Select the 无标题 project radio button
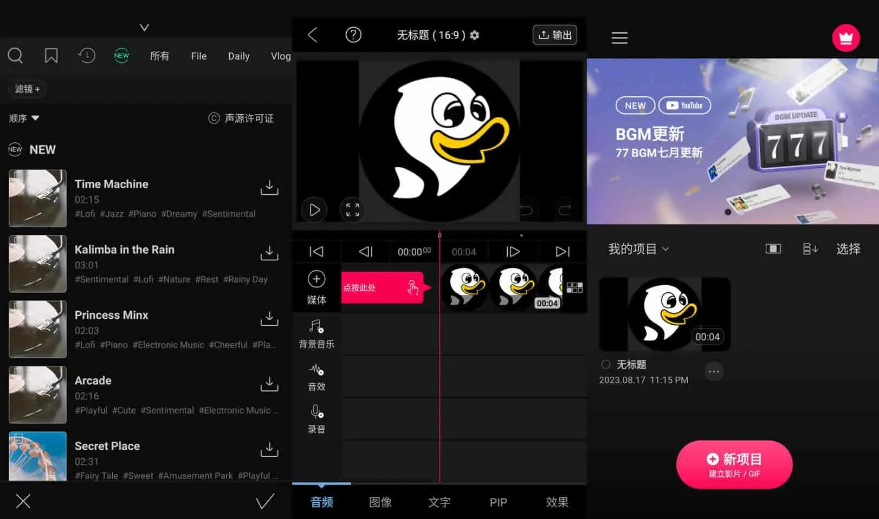This screenshot has height=519, width=879. (x=606, y=365)
